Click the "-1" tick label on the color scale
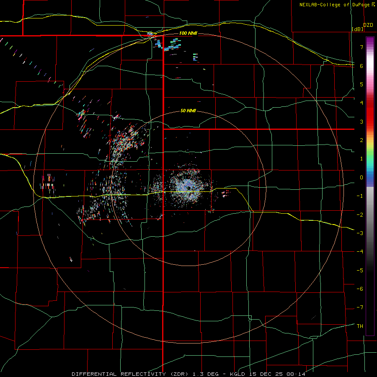The image size is (377, 377). (x=360, y=196)
